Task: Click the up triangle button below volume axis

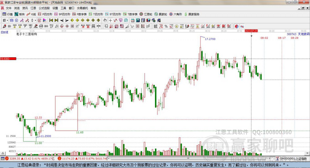Action: coord(3,153)
